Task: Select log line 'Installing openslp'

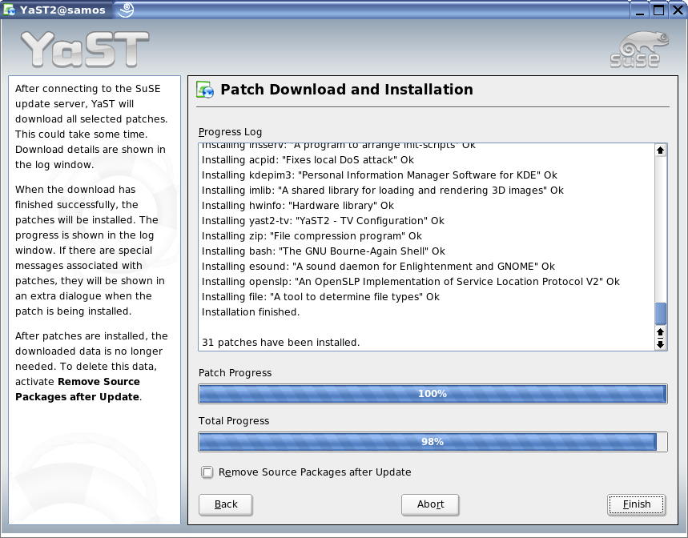Action: click(410, 282)
